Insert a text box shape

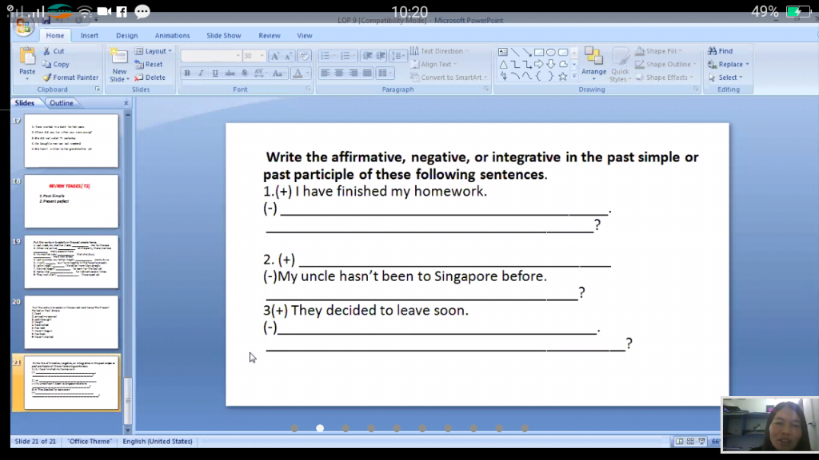point(502,52)
